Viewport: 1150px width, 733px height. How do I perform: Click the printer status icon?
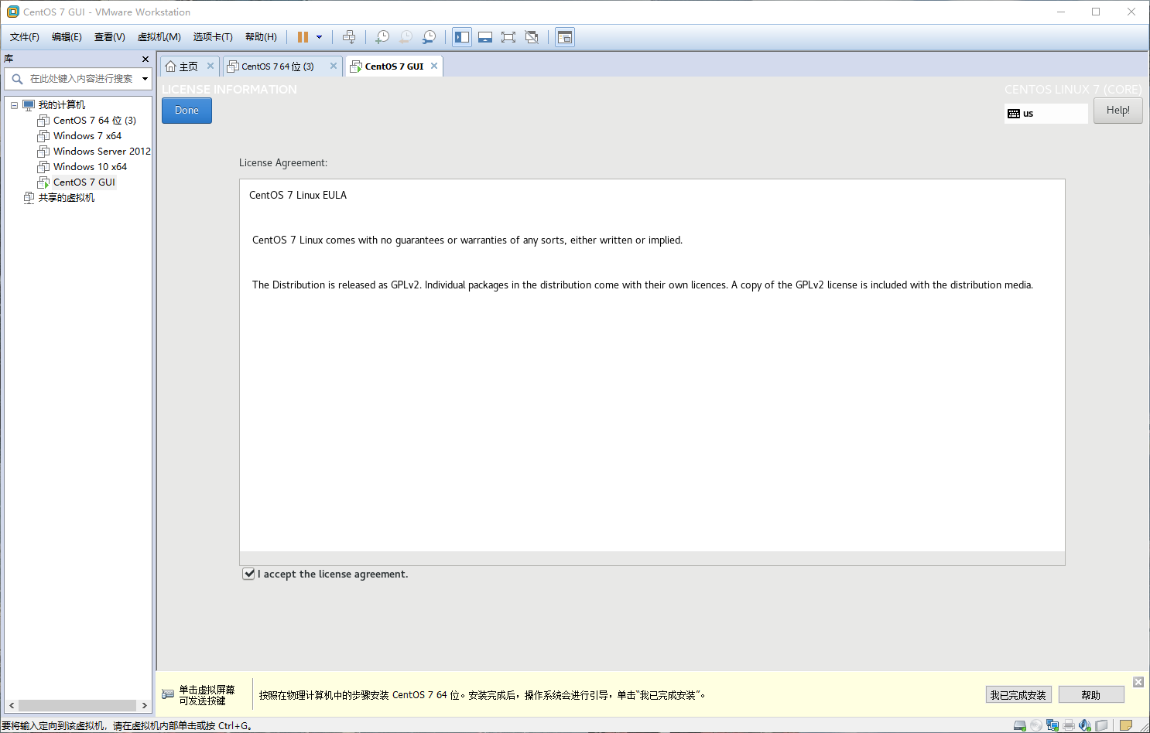[x=1069, y=725]
